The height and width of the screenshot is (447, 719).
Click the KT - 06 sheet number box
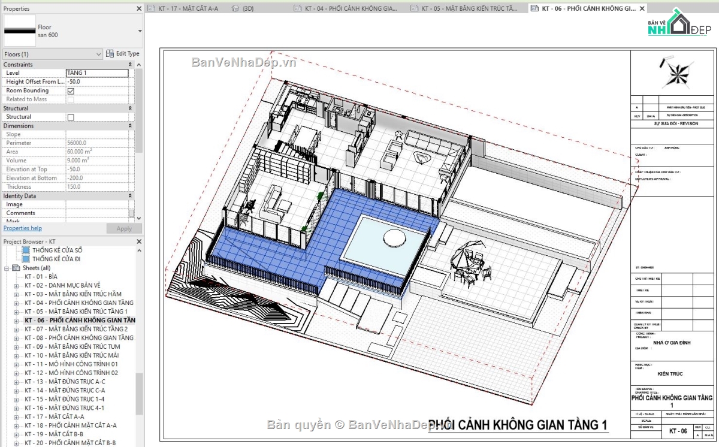click(x=678, y=431)
